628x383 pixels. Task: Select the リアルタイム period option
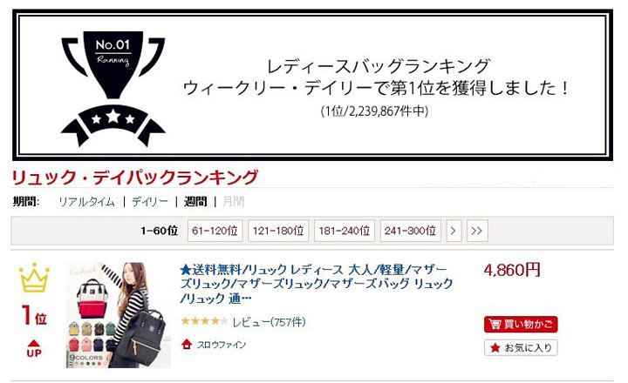[x=86, y=201]
